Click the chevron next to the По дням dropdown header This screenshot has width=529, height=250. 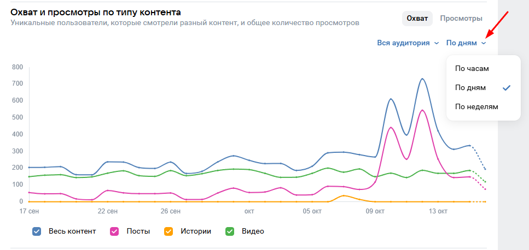click(484, 43)
